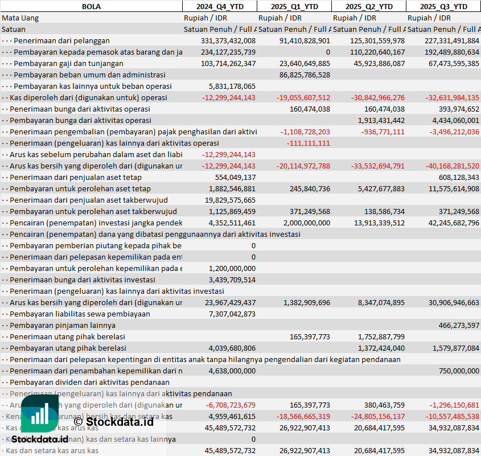The image size is (481, 456).
Task: Select Penerimaan bunga dari aktivitas investasi label
Action: click(x=83, y=280)
